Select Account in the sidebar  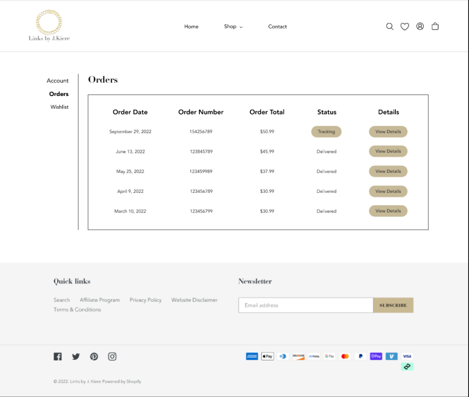pyautogui.click(x=57, y=81)
